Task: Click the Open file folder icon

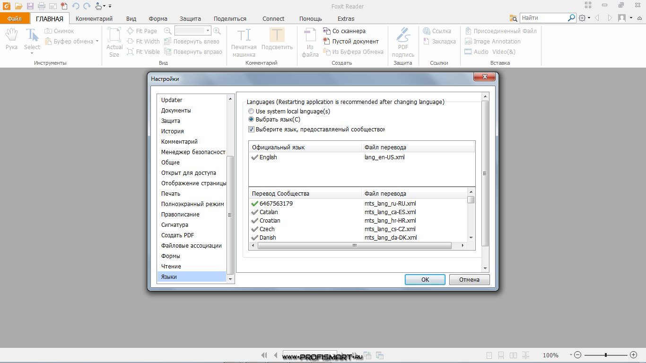Action: pos(18,6)
